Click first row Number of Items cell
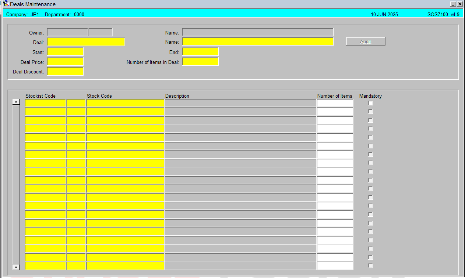 tap(335, 103)
